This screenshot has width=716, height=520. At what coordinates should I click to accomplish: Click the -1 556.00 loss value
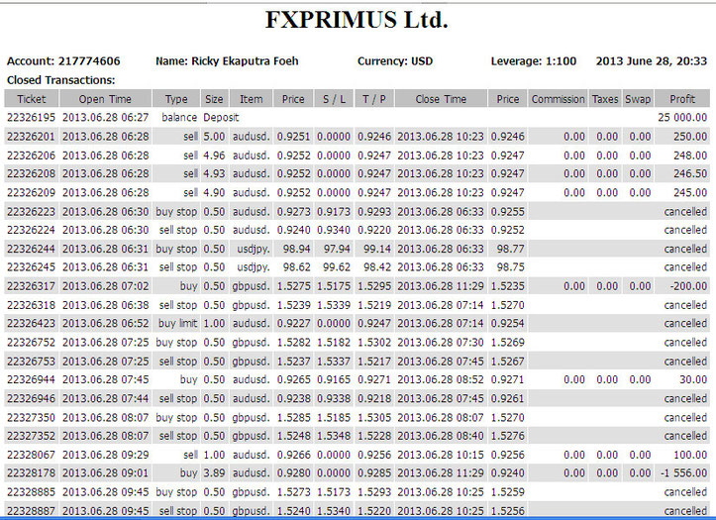[x=684, y=473]
